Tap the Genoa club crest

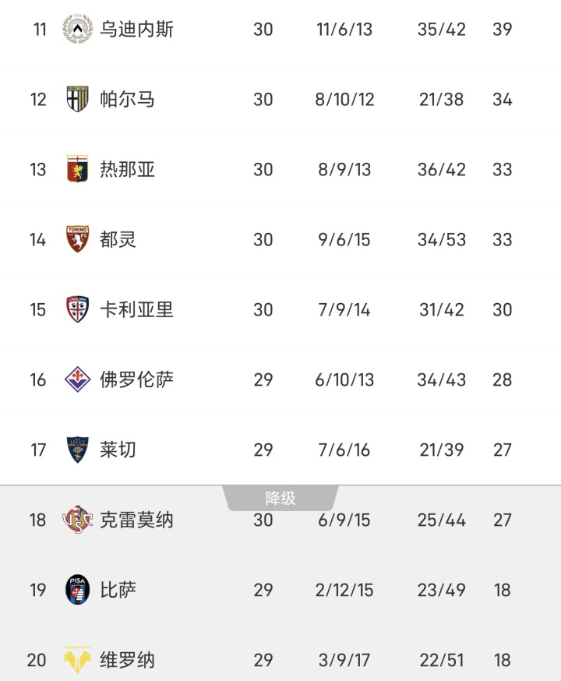click(77, 169)
